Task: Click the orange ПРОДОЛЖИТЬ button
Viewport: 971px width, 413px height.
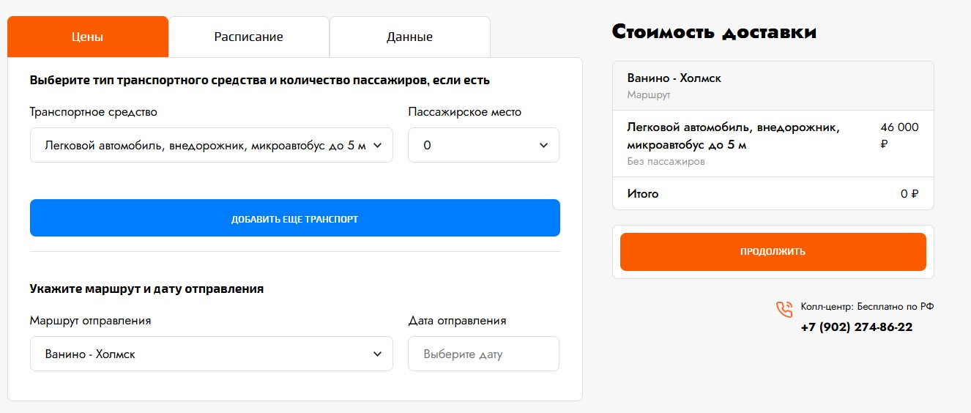Action: [x=773, y=252]
